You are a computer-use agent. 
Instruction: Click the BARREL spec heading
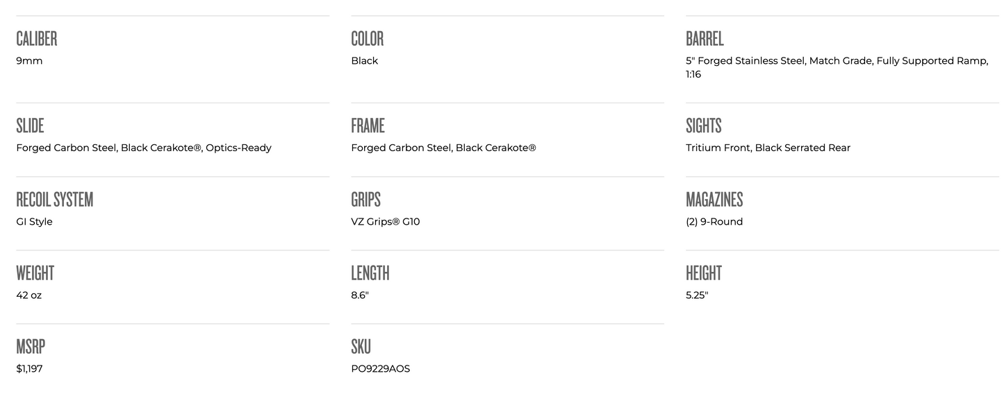pos(705,39)
